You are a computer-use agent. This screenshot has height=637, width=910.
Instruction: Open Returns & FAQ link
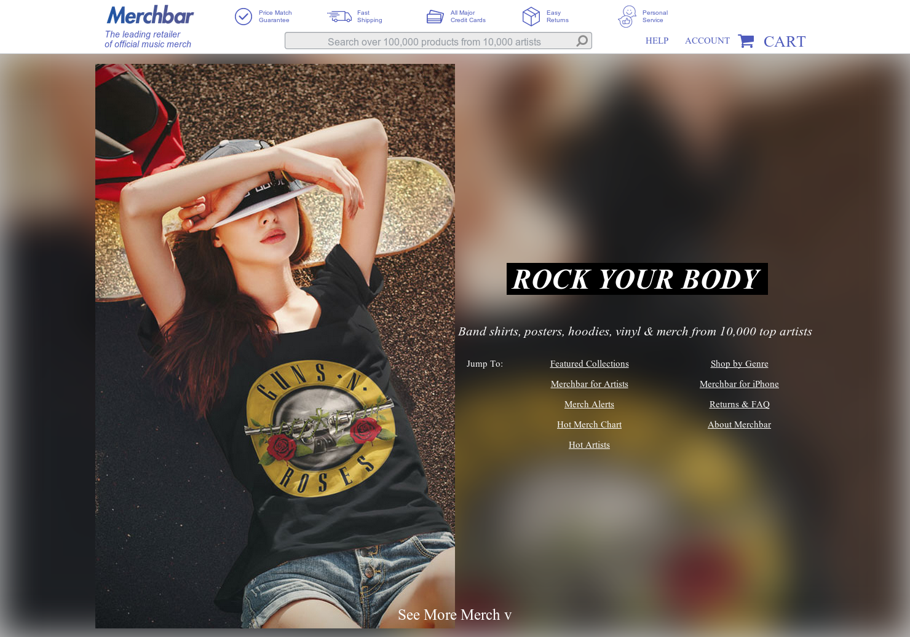pyautogui.click(x=739, y=404)
